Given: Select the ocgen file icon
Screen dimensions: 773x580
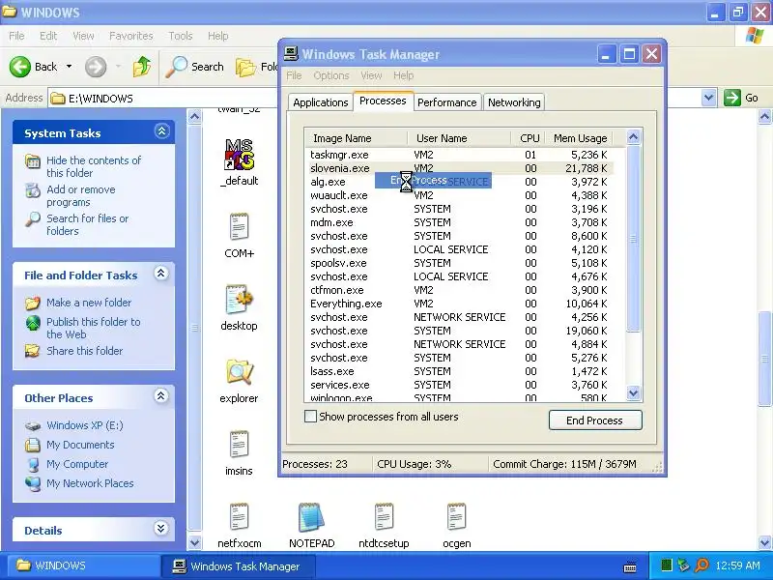Looking at the screenshot, I should tap(456, 516).
